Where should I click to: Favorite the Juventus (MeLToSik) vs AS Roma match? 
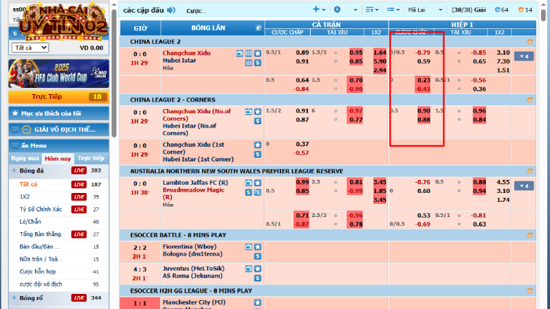click(x=258, y=268)
